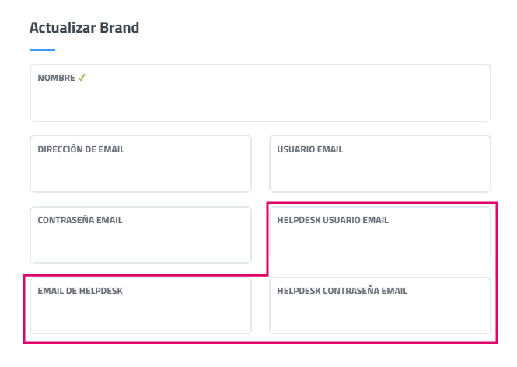Viewport: 517px width, 367px height.
Task: Click the HELPDESK USUARIO EMAIL label
Action: coord(333,220)
